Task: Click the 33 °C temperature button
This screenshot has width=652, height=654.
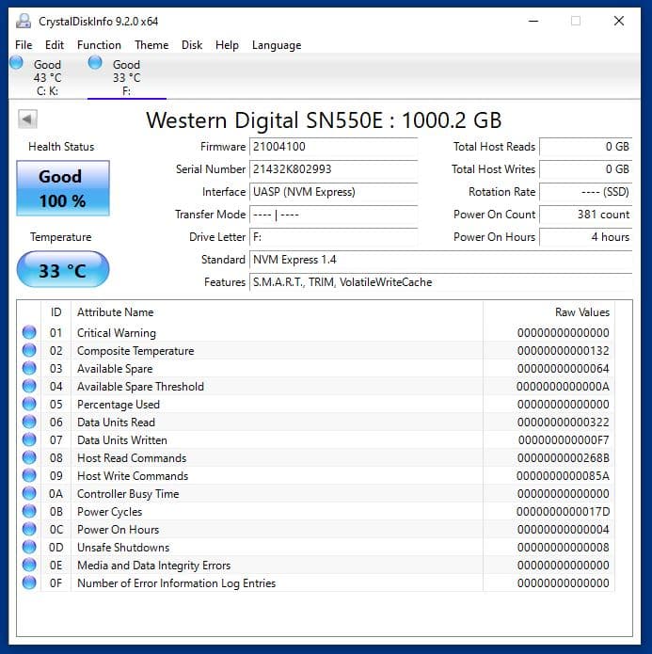Action: 63,269
